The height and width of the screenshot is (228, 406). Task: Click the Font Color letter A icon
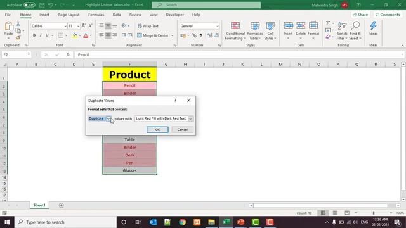(86, 35)
